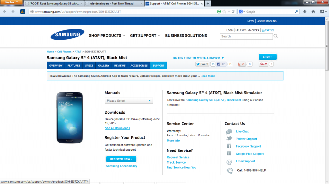Open the See All Downloads link
Viewport: 329px width, 184px height.
(117, 128)
